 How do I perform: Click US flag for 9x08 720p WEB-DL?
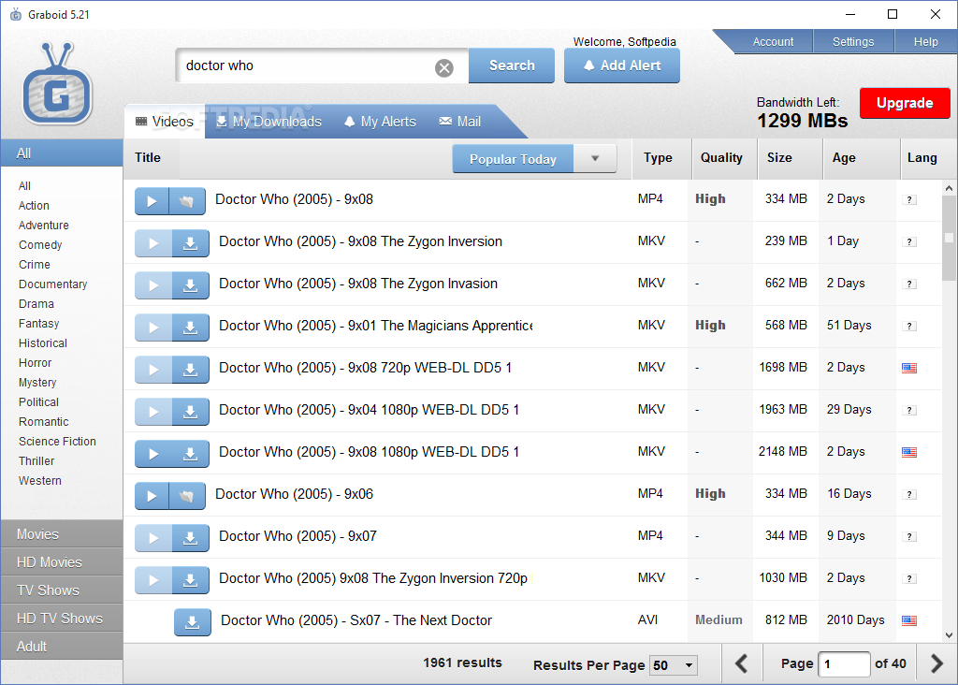(909, 368)
